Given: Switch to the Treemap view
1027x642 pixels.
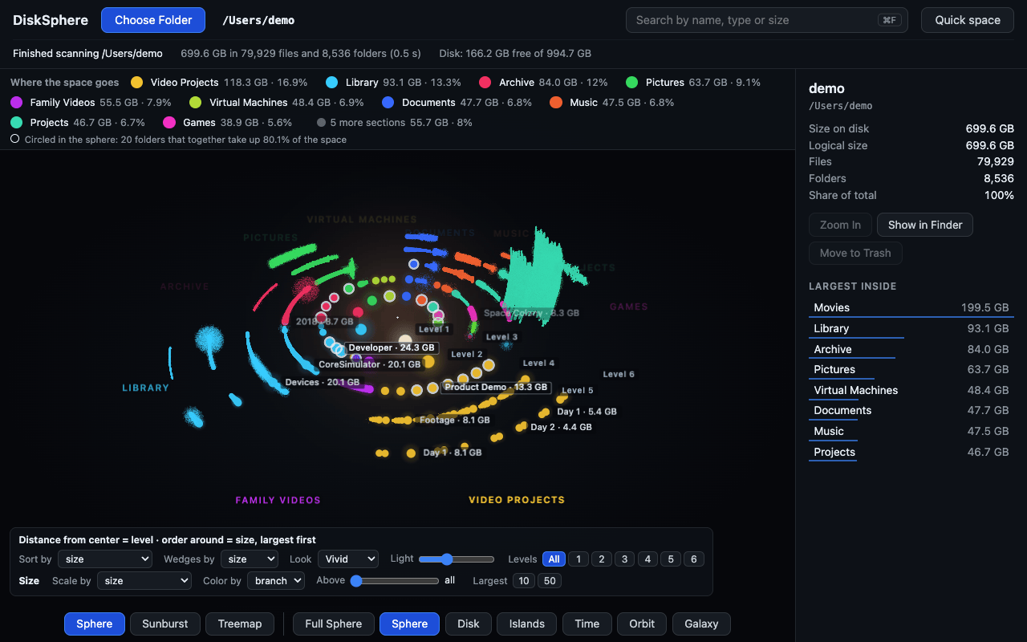Looking at the screenshot, I should click(240, 624).
